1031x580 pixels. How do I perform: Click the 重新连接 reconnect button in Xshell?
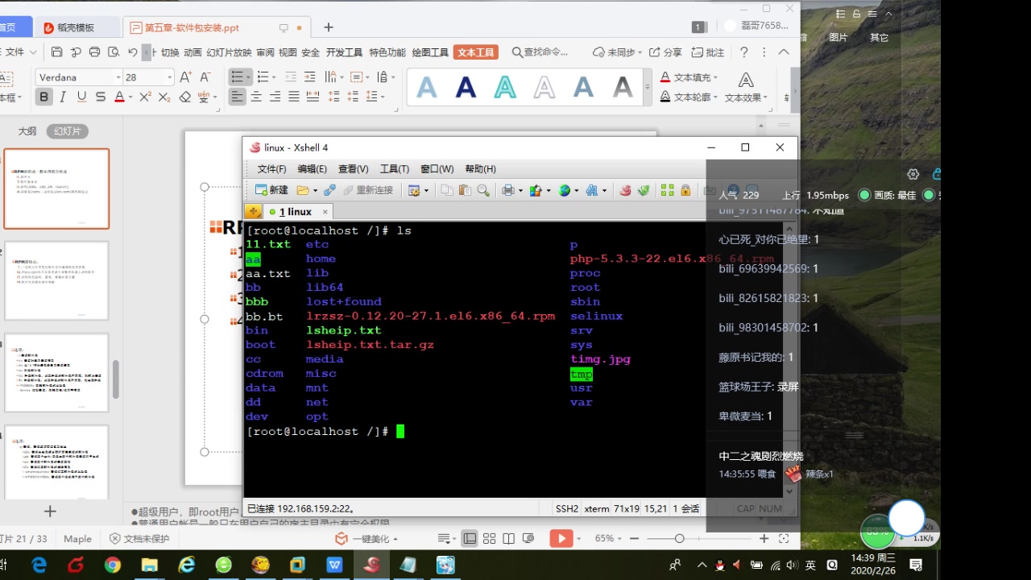(367, 190)
